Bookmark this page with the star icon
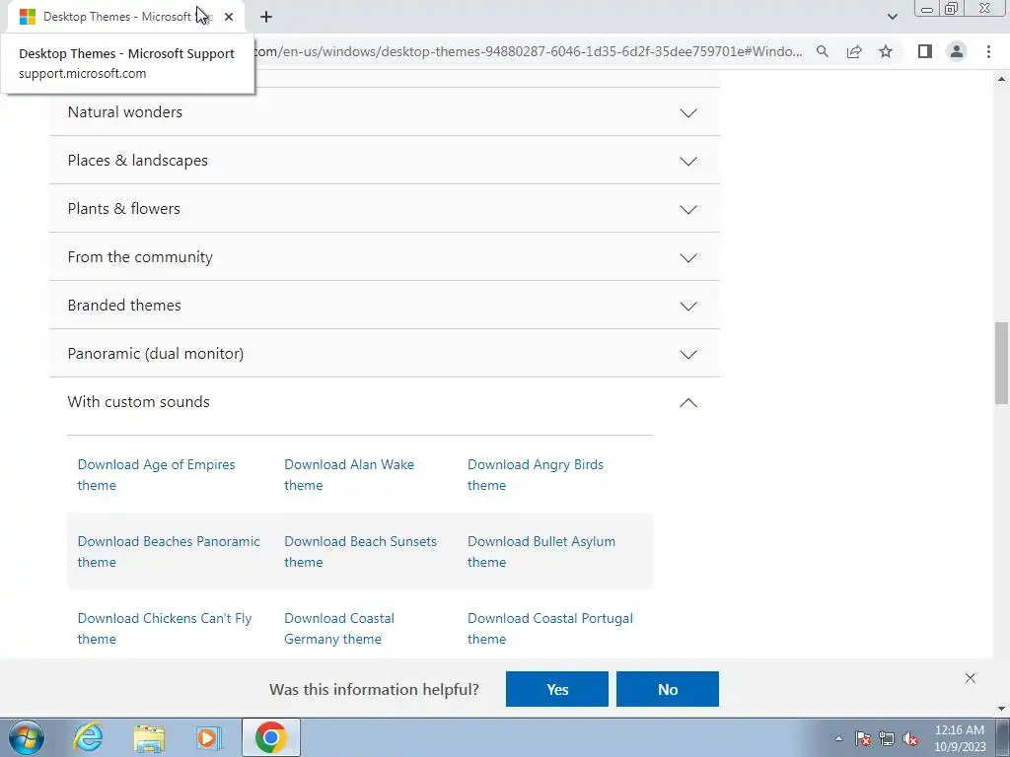 (x=886, y=51)
